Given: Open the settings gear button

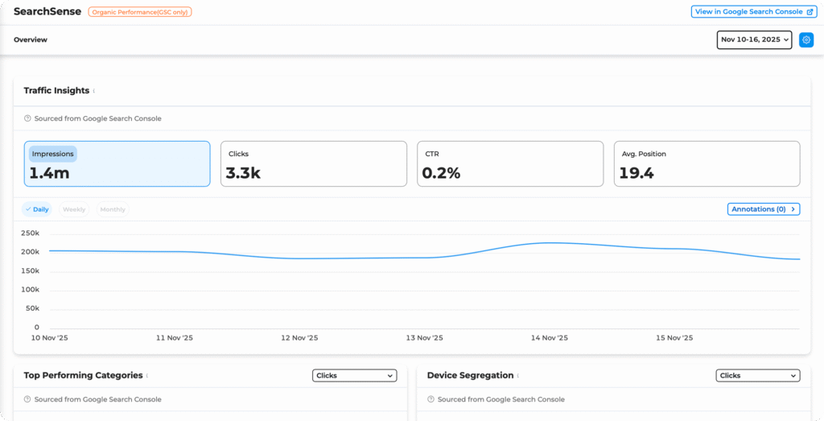Looking at the screenshot, I should [x=805, y=39].
